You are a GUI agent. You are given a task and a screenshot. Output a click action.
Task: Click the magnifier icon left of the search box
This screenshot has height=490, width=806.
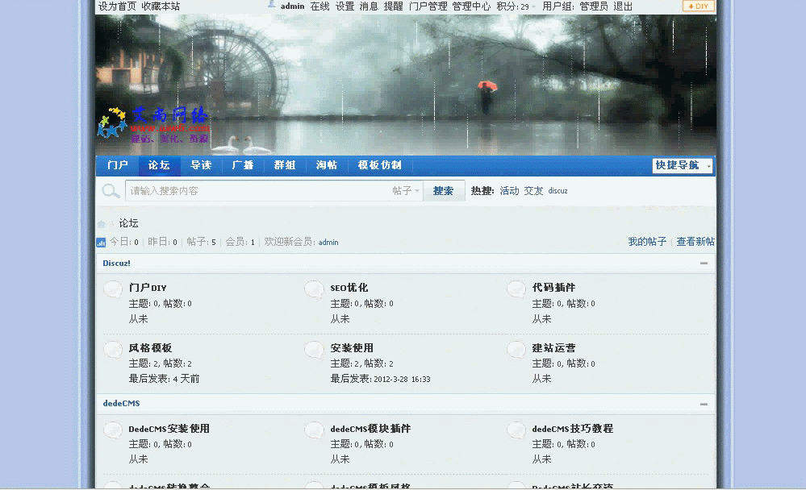coord(111,191)
